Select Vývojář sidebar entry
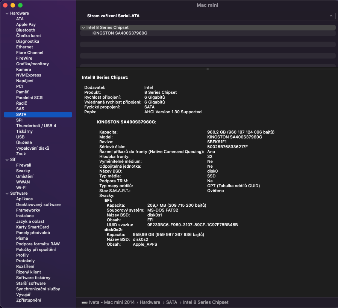 [x=23, y=294]
